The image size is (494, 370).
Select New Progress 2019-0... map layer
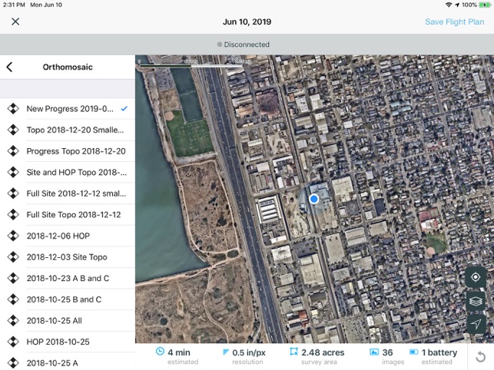coord(68,109)
